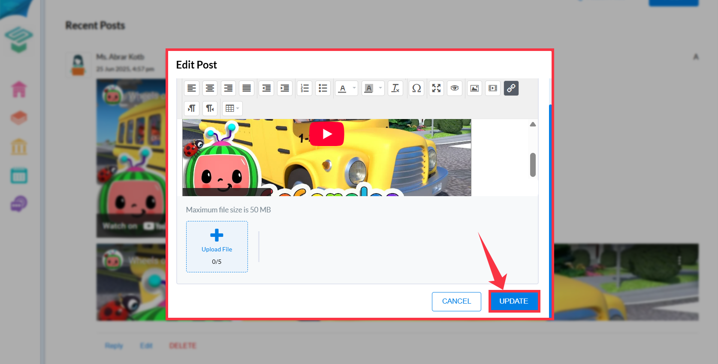Insert a numbered list
The height and width of the screenshot is (364, 718).
pos(305,88)
